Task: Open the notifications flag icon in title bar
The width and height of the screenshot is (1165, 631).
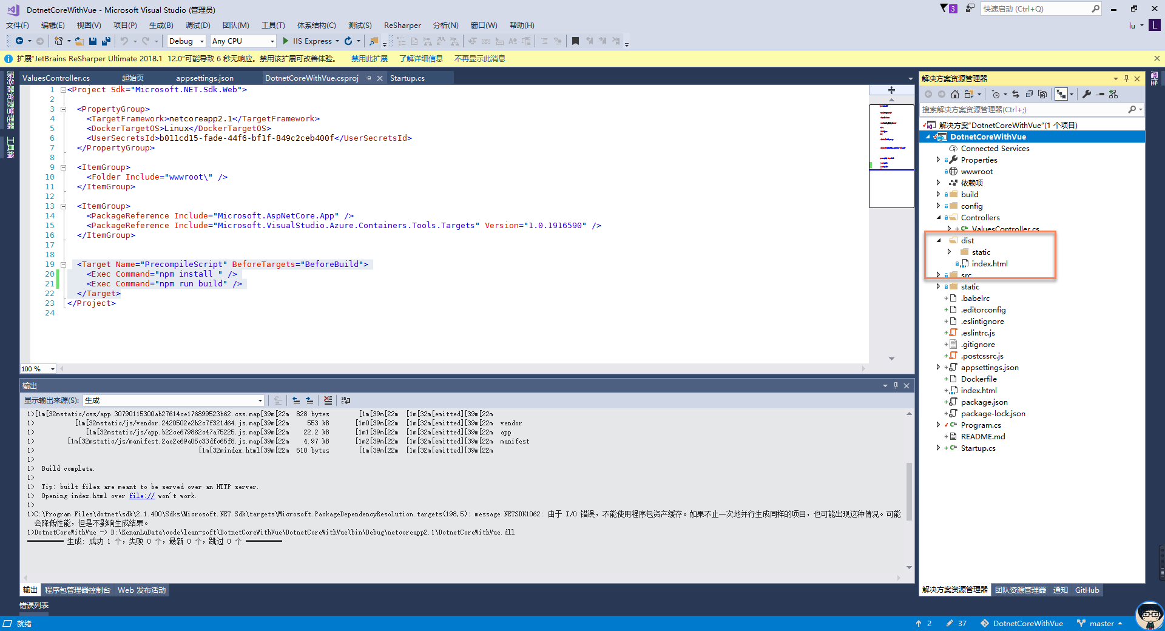Action: click(x=944, y=8)
